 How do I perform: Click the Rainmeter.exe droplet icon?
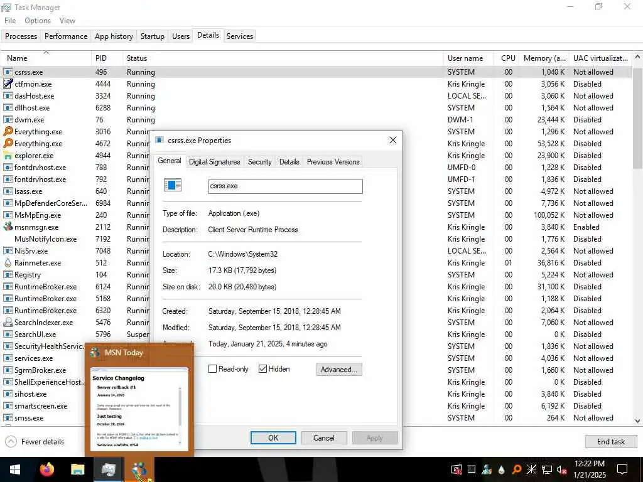(8, 263)
